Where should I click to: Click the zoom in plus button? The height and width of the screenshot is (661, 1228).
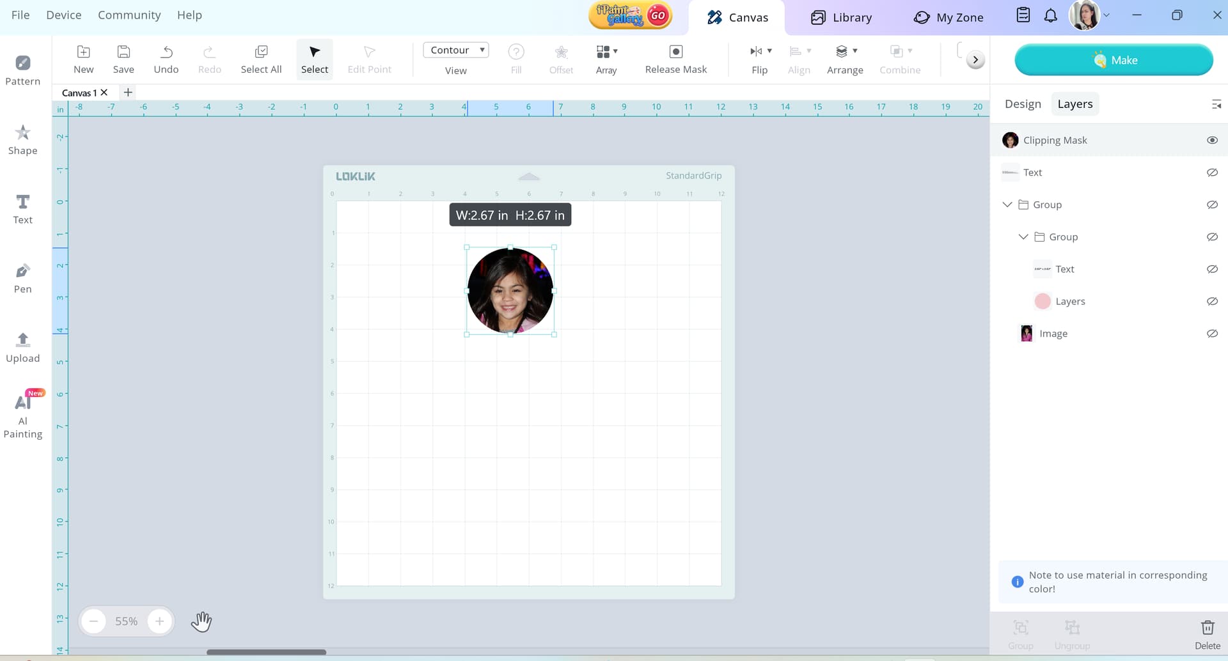pos(159,621)
